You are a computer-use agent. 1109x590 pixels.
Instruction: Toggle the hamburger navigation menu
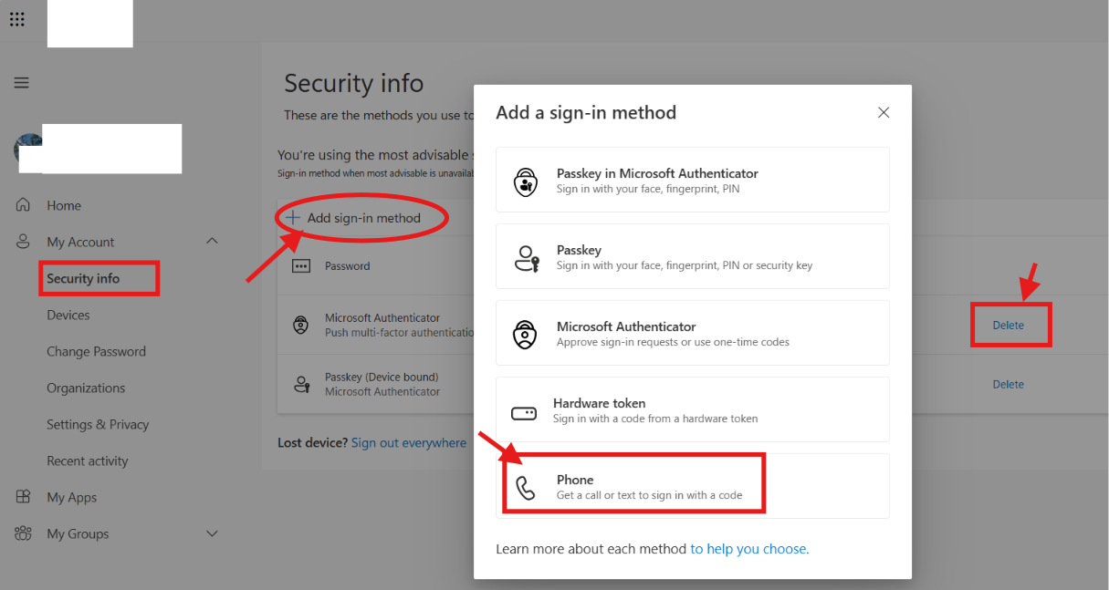coord(21,83)
